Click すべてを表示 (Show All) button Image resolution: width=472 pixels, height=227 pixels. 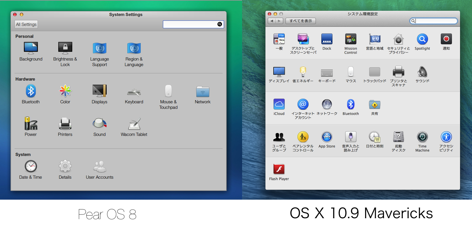(x=301, y=21)
